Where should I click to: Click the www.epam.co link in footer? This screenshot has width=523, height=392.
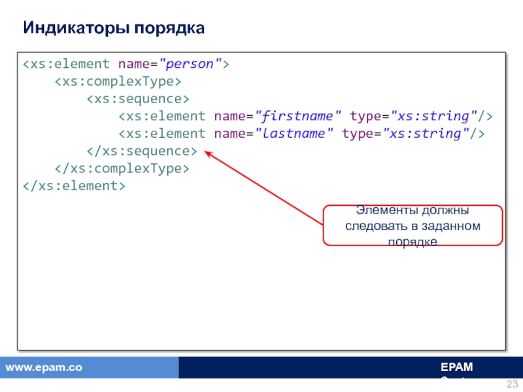coord(44,367)
